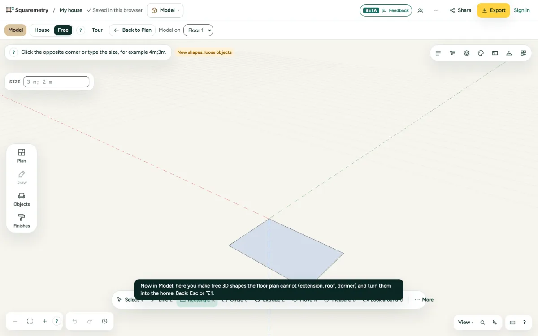Open the My house project name
538x336 pixels.
point(71,10)
